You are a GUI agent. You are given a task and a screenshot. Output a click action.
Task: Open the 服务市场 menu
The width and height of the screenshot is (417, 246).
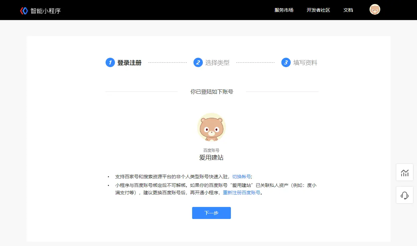tap(283, 10)
